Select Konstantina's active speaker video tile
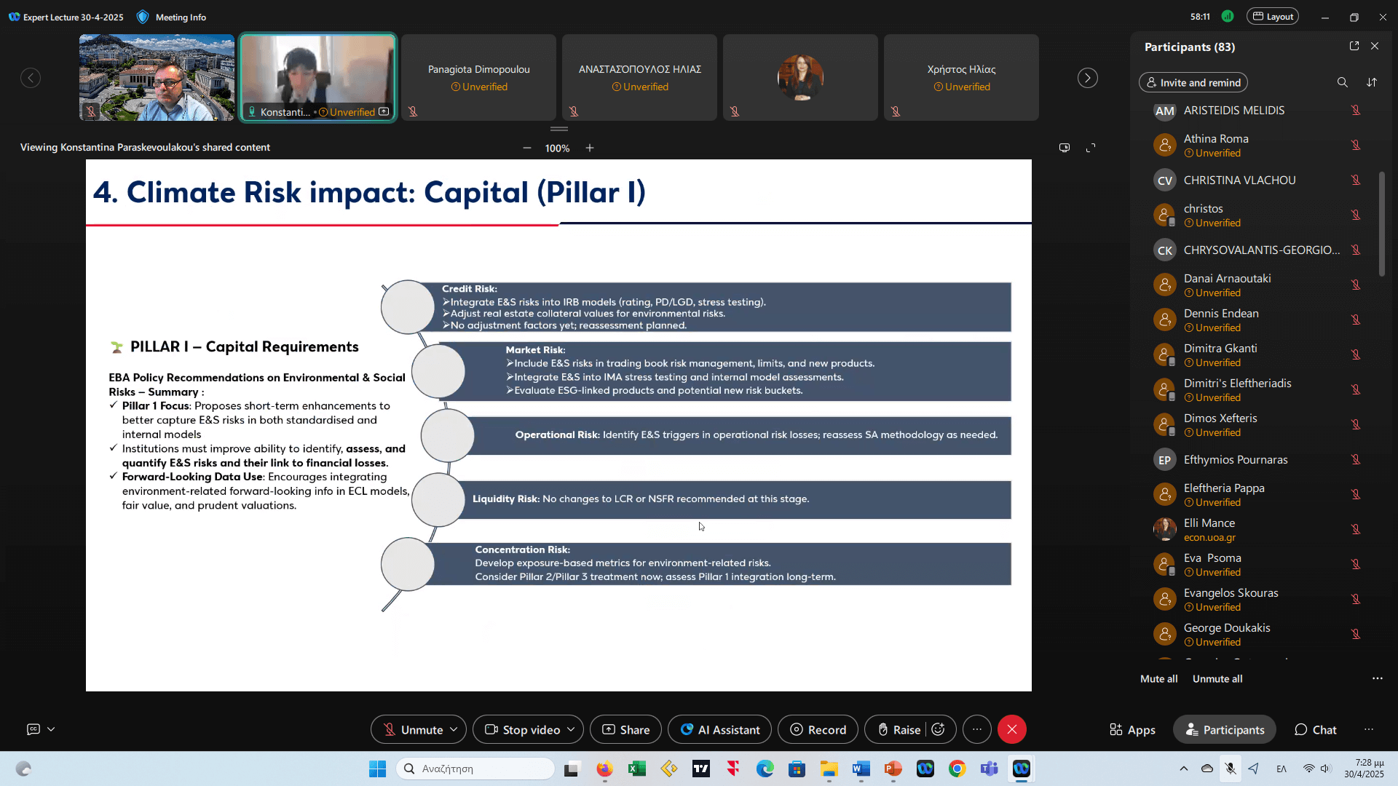This screenshot has width=1398, height=786. (318, 78)
